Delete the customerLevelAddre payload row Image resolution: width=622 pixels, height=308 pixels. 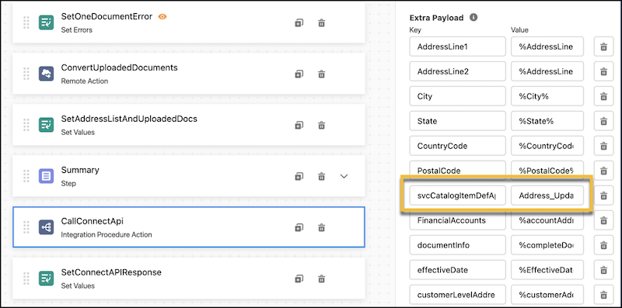[x=604, y=295]
